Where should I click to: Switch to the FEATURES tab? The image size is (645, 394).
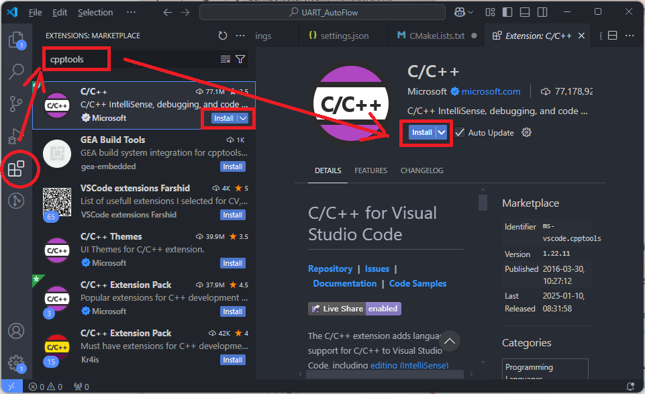pos(370,170)
